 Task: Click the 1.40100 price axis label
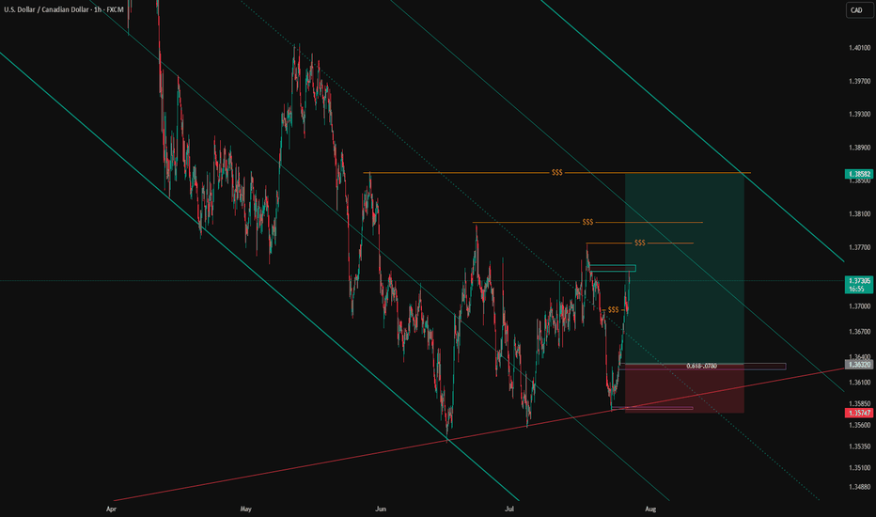coord(859,48)
